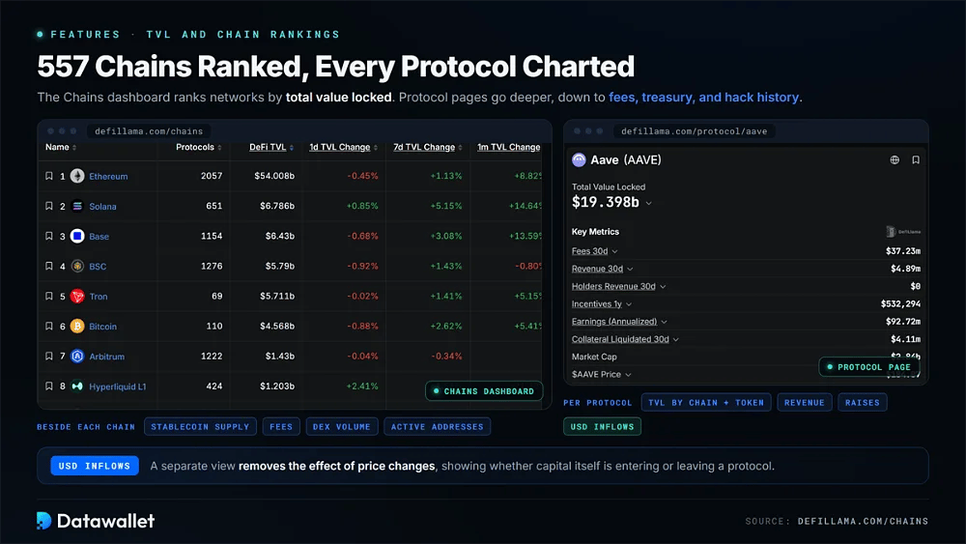
Task: Bookmark the Arbitrum chain row
Action: tap(48, 357)
